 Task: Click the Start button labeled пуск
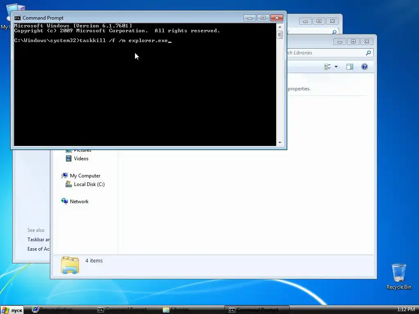(12, 310)
